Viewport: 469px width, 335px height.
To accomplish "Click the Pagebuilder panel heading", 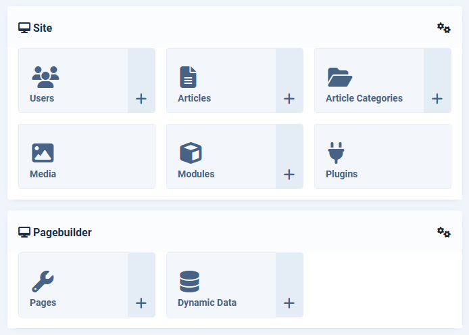I will (x=61, y=232).
